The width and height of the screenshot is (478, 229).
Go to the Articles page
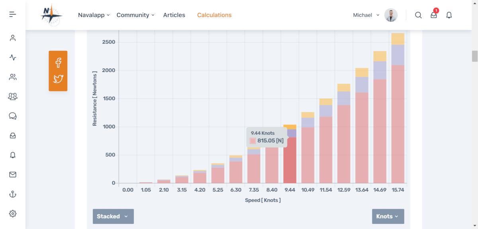(174, 15)
